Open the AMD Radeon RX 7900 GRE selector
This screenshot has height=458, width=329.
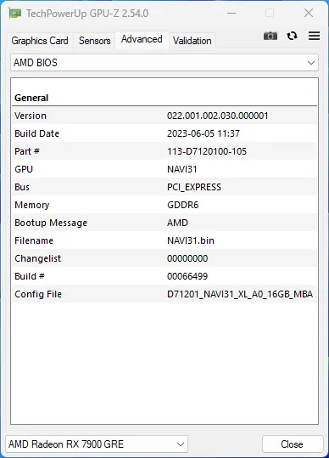[x=97, y=444]
